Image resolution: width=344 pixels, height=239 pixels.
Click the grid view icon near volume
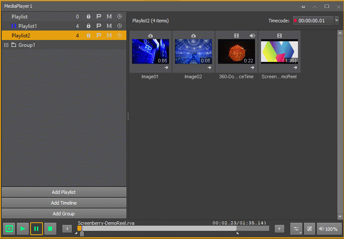[310, 229]
